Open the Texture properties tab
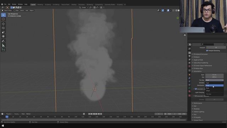 point(189,96)
